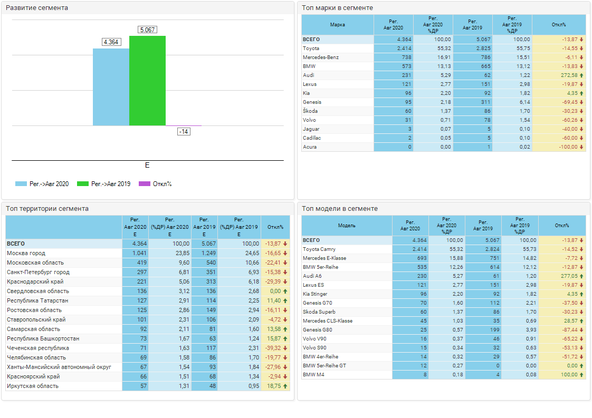Click the up arrow in the BMW M4 row
The height and width of the screenshot is (418, 592).
click(581, 375)
